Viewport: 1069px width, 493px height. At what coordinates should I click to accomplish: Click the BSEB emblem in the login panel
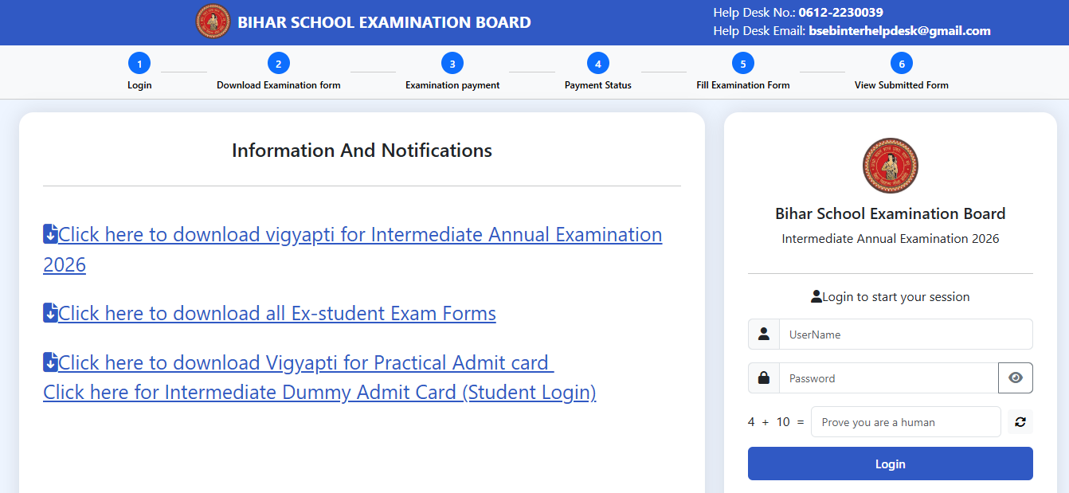(x=890, y=165)
